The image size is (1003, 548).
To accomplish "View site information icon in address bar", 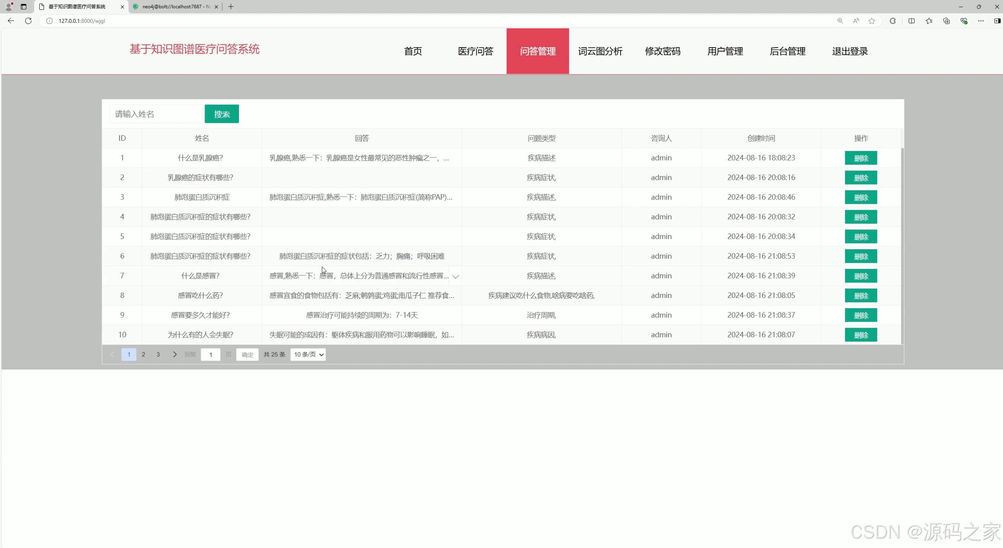I will [x=49, y=21].
